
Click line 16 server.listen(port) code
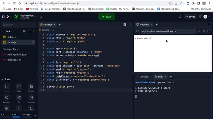pos(61,87)
